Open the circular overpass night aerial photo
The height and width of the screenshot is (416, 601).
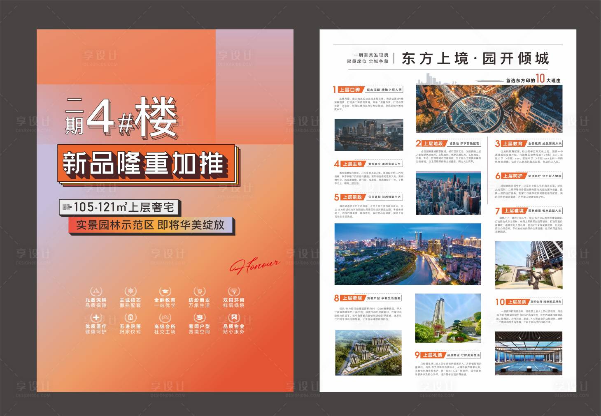click(489, 109)
